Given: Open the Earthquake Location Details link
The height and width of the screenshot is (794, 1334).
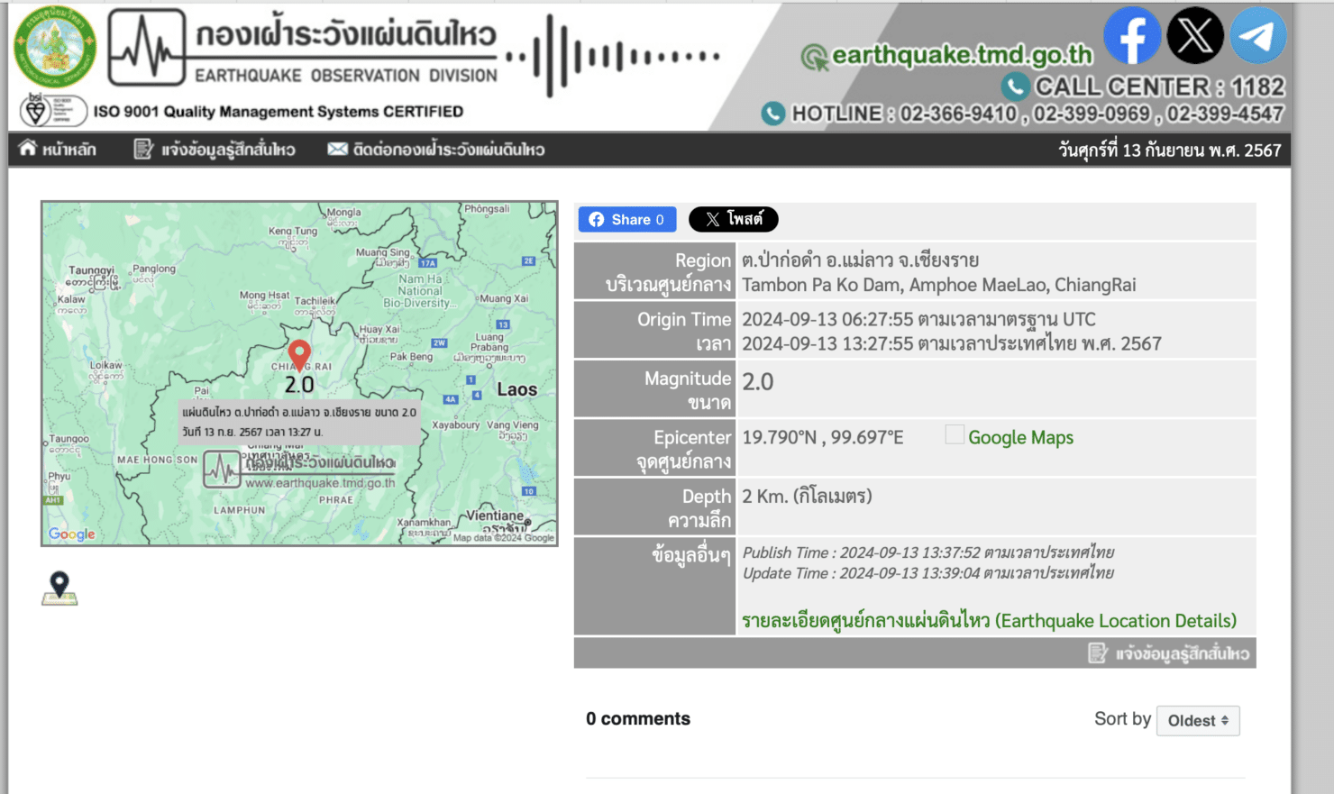Looking at the screenshot, I should [989, 621].
